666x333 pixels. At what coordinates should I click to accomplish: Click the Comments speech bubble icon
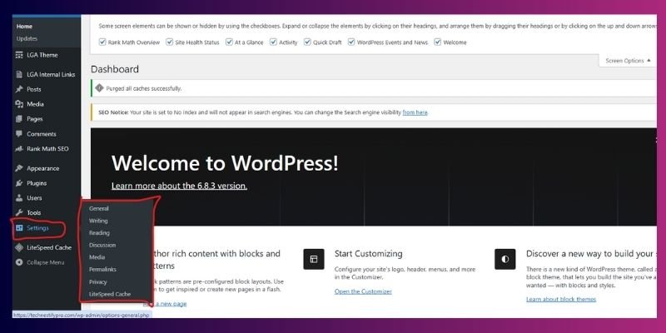[x=18, y=134]
